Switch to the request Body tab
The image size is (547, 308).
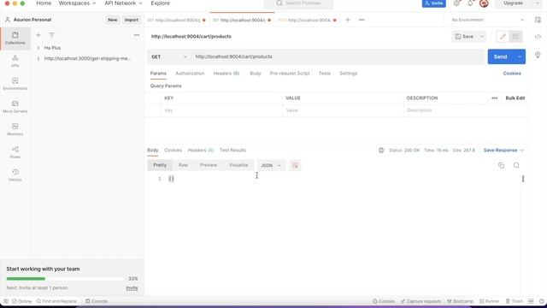[256, 74]
